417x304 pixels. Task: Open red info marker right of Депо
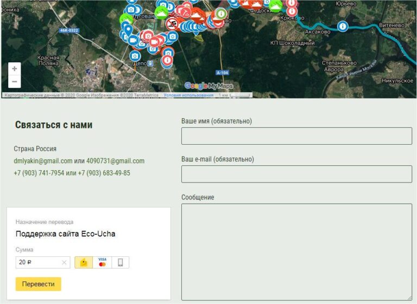click(167, 60)
